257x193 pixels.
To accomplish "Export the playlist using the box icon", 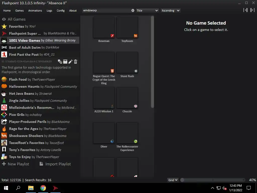I will pos(65,62).
